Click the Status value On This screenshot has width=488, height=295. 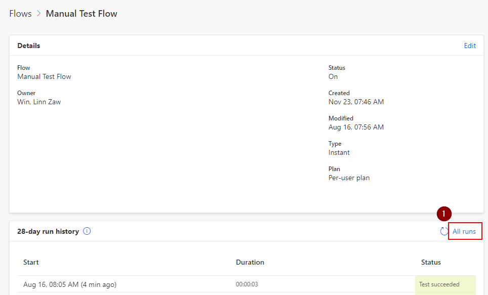click(333, 76)
